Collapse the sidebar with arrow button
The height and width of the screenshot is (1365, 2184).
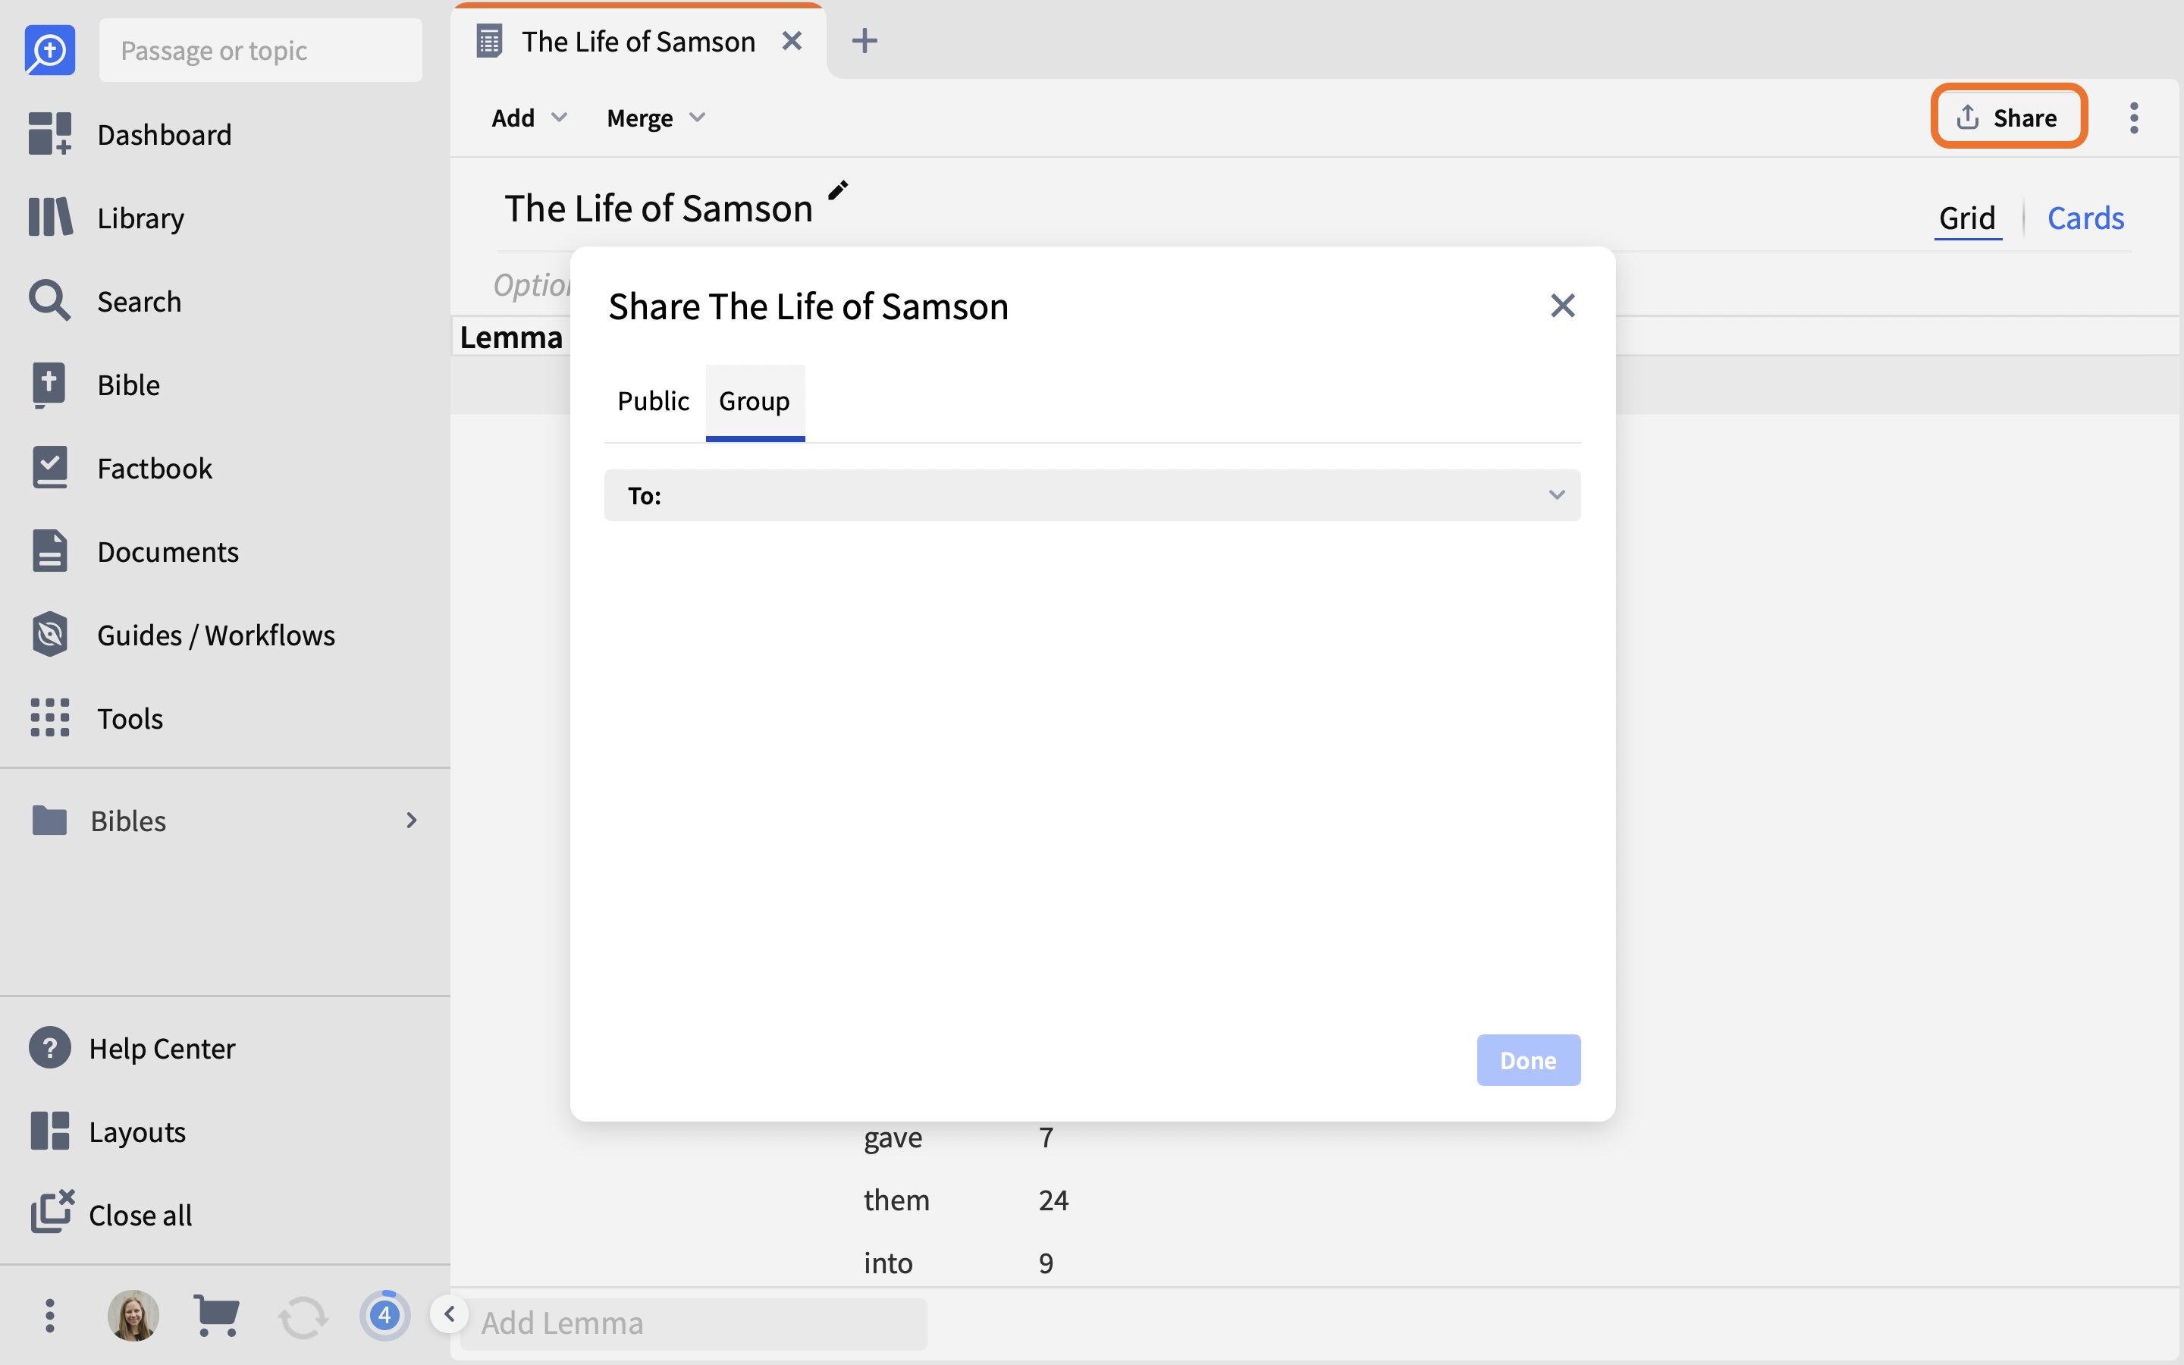[448, 1314]
